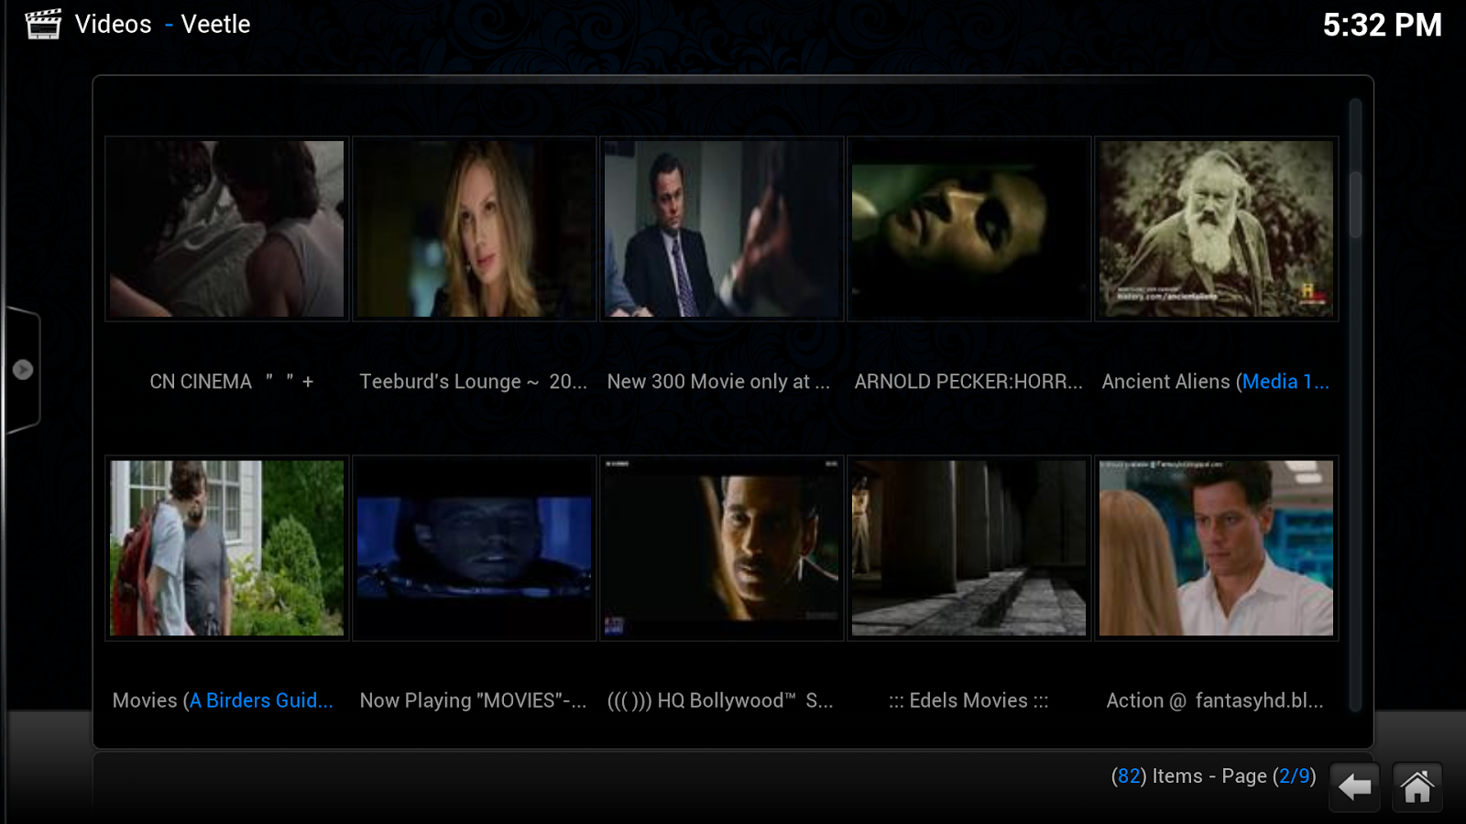Go to the home screen icon
Image resolution: width=1466 pixels, height=824 pixels.
1417,786
